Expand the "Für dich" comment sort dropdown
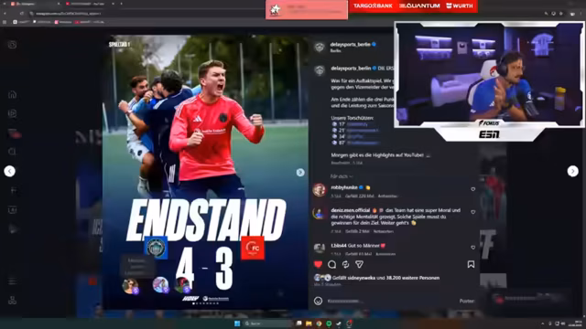This screenshot has width=586, height=329. tap(342, 176)
